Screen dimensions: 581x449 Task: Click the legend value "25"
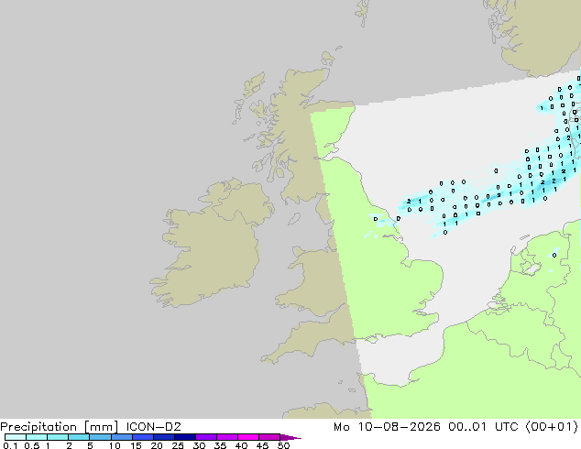pyautogui.click(x=178, y=445)
